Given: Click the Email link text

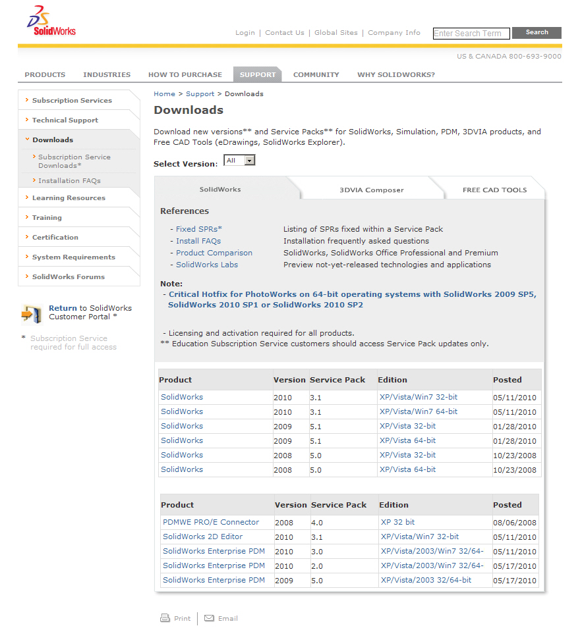Looking at the screenshot, I should 227,618.
